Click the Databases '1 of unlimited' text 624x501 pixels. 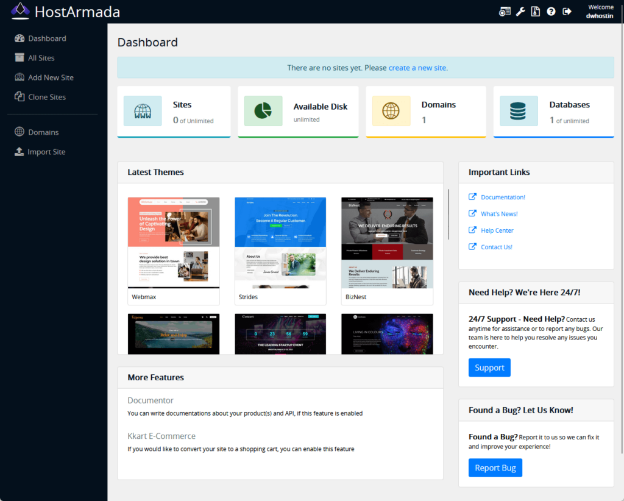[569, 120]
